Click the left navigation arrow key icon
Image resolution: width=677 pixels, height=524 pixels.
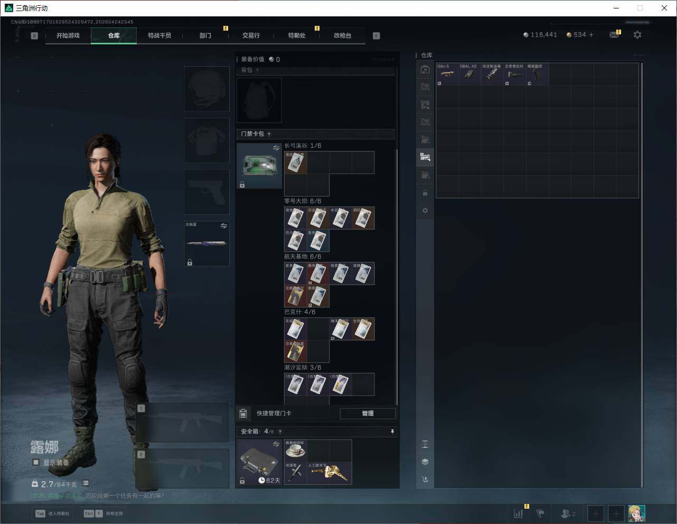pos(34,36)
